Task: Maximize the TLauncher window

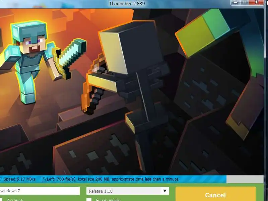Action: click(245, 2)
